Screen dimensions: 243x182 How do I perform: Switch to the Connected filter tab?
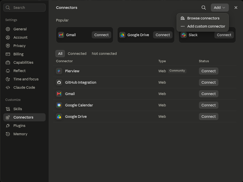(77, 54)
